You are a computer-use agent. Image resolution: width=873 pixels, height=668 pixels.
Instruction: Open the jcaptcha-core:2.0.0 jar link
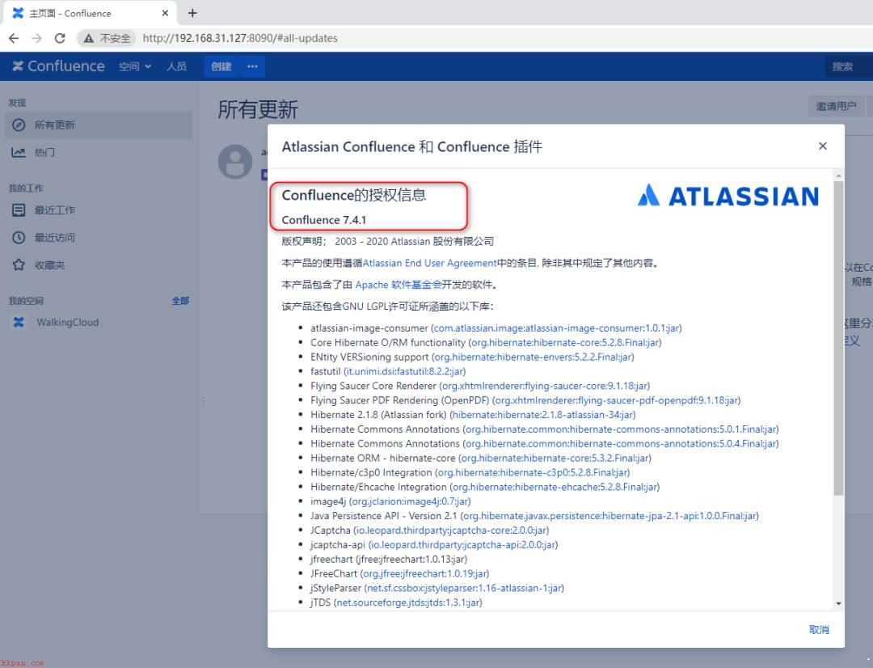pos(452,531)
